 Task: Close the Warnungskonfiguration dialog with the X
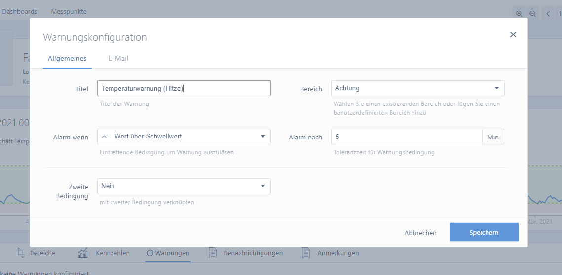[513, 34]
